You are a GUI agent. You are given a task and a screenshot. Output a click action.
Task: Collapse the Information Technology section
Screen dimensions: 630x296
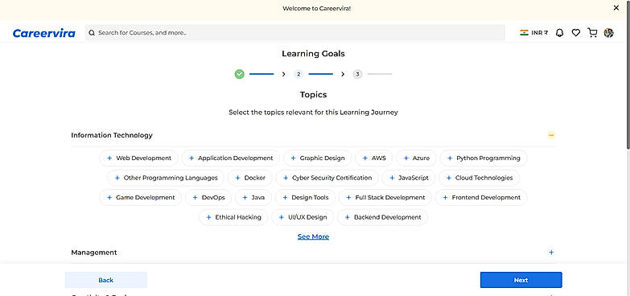[x=551, y=135]
